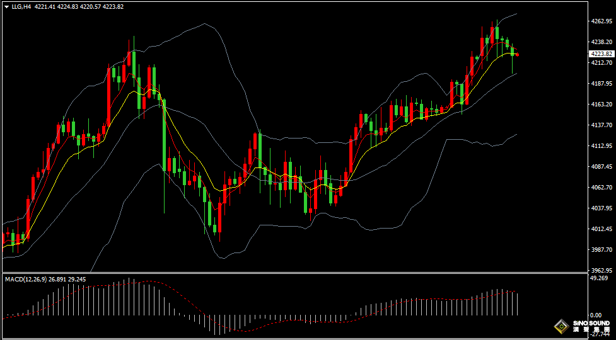
Task: Click the 49.269 MACD scale value
Action: tap(598, 278)
